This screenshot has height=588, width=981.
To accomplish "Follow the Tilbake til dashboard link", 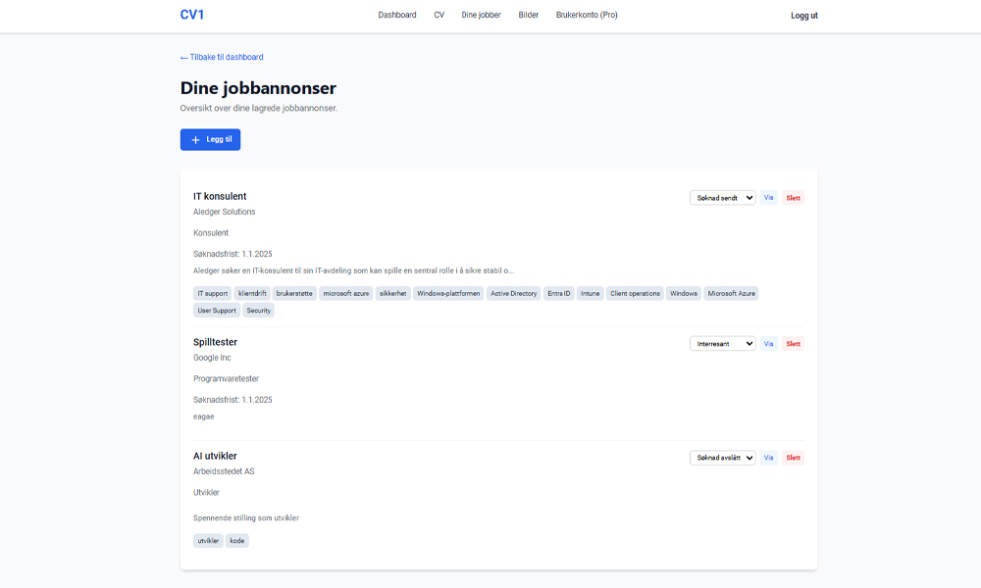I will (222, 58).
